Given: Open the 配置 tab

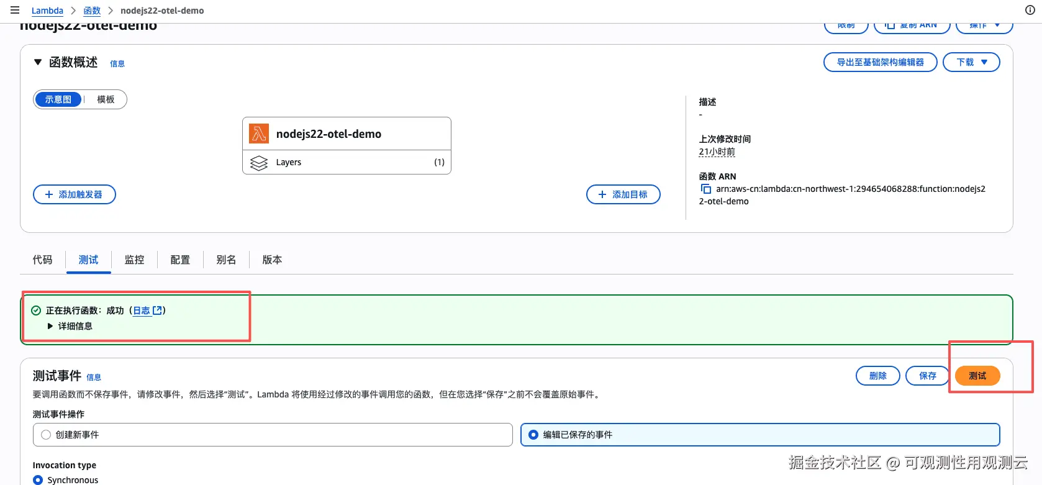Looking at the screenshot, I should pos(180,260).
